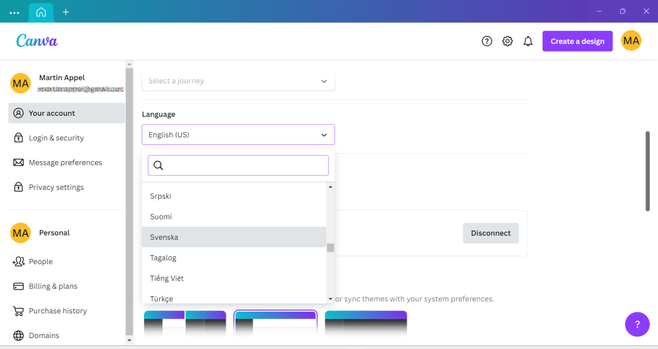Click the Canva logo
The image size is (658, 349).
click(37, 41)
